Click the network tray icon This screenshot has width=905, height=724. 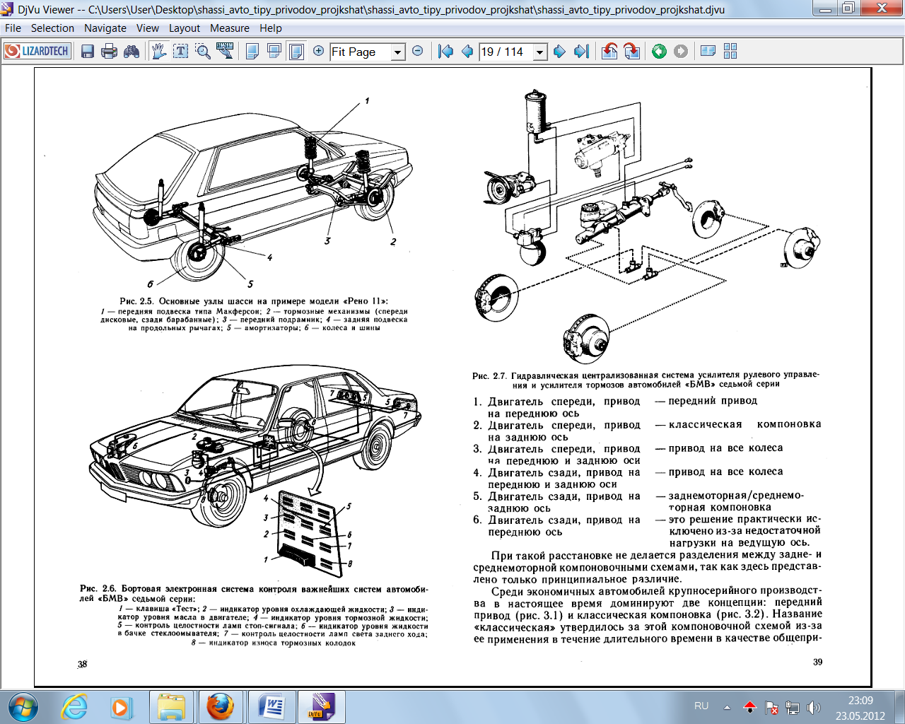[x=793, y=707]
